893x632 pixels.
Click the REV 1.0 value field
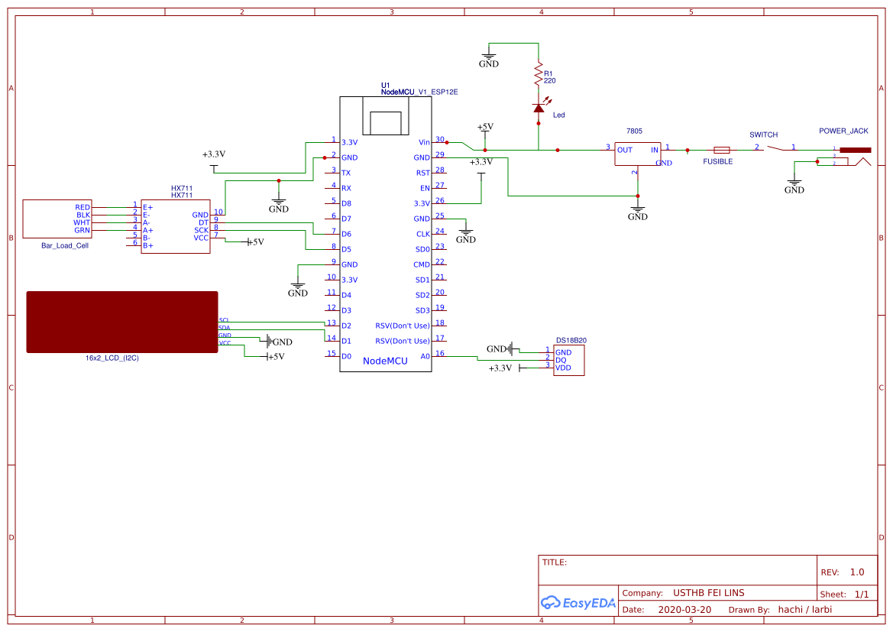(858, 572)
